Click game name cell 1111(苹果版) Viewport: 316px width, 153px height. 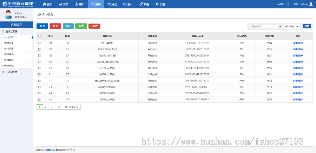pos(107,43)
